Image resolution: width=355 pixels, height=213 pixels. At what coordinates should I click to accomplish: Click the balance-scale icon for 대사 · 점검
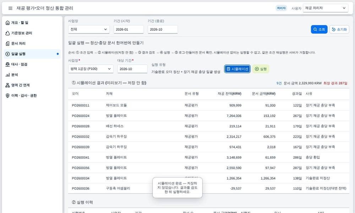click(x=7, y=64)
